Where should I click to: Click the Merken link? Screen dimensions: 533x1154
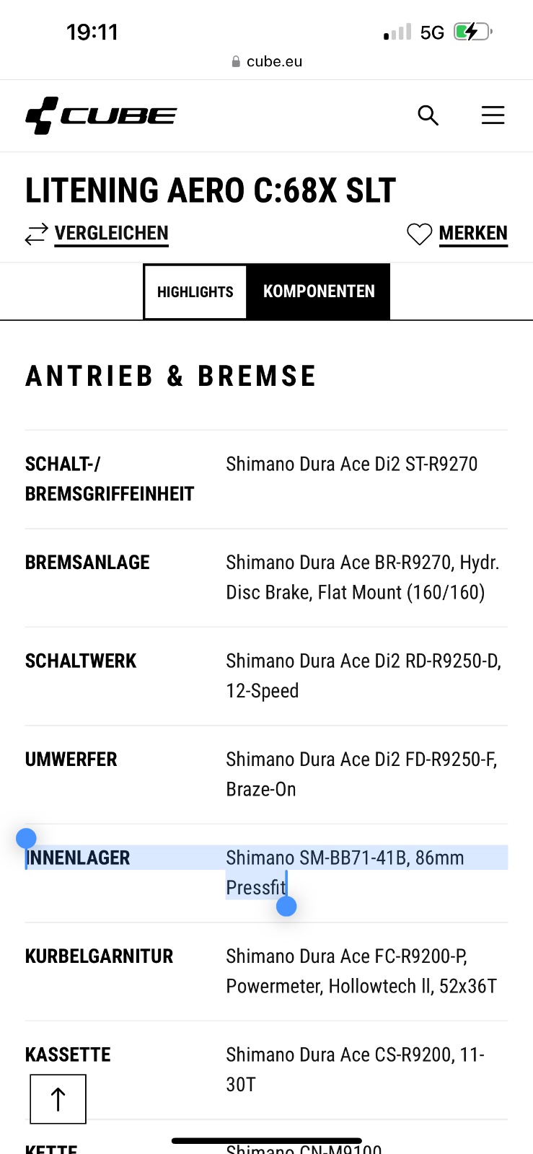[473, 234]
